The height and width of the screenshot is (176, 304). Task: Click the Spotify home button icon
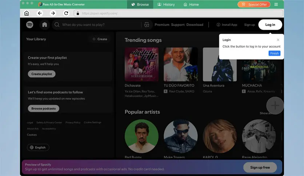pyautogui.click(x=45, y=25)
